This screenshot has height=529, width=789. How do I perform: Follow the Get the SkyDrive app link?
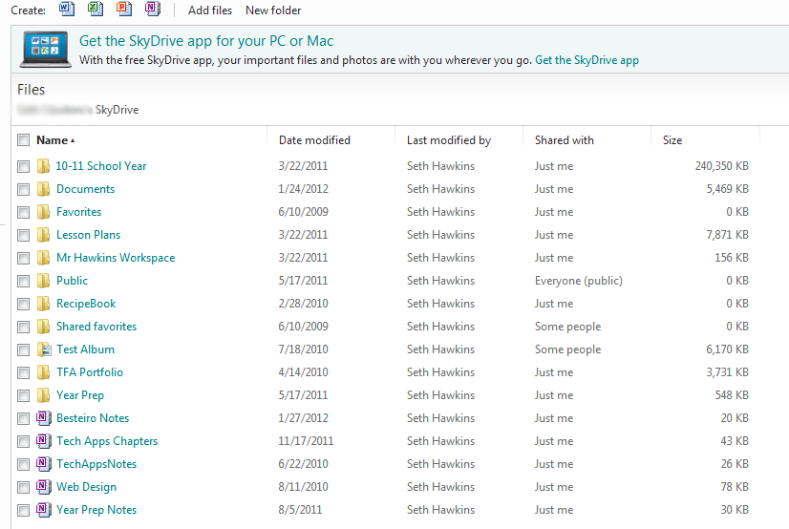(586, 60)
